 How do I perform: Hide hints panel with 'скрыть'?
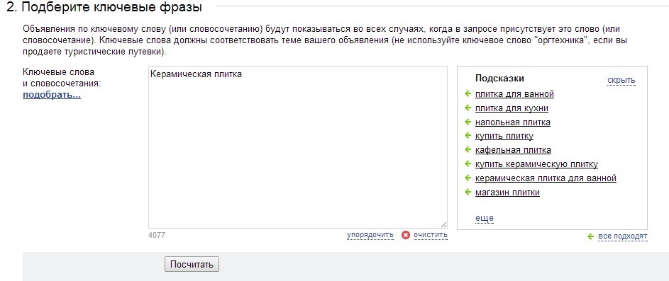tap(621, 80)
